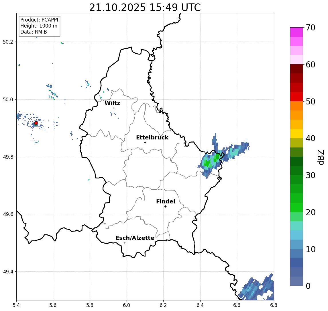Click the Wiltz city label
Viewport: 328px width, 311px height.
click(x=112, y=103)
